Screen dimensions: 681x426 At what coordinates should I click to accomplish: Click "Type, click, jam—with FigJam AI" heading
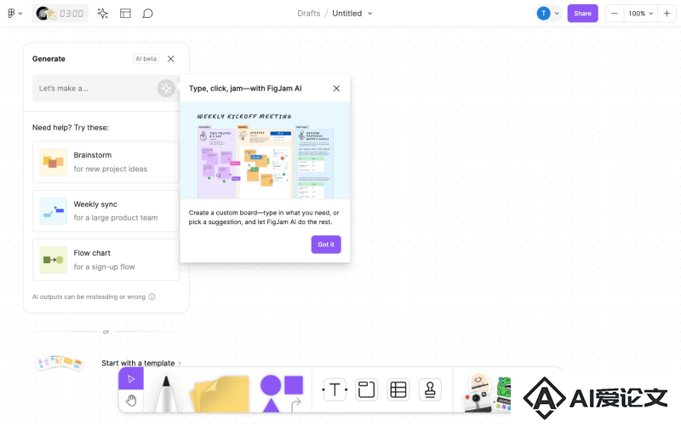(245, 89)
